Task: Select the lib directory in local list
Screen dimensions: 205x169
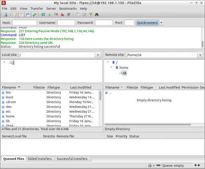Action: 50,121
